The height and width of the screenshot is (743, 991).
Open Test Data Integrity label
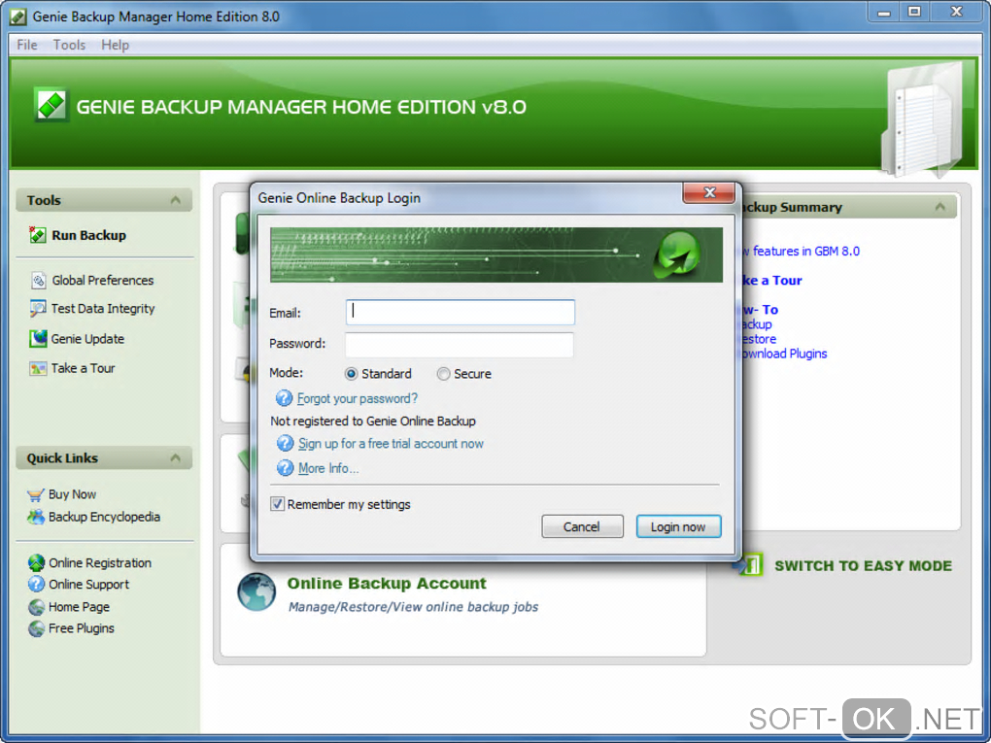[x=103, y=308]
